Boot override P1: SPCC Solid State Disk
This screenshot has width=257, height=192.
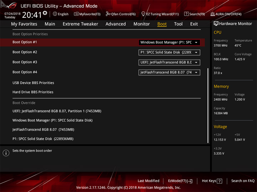(x=43, y=139)
